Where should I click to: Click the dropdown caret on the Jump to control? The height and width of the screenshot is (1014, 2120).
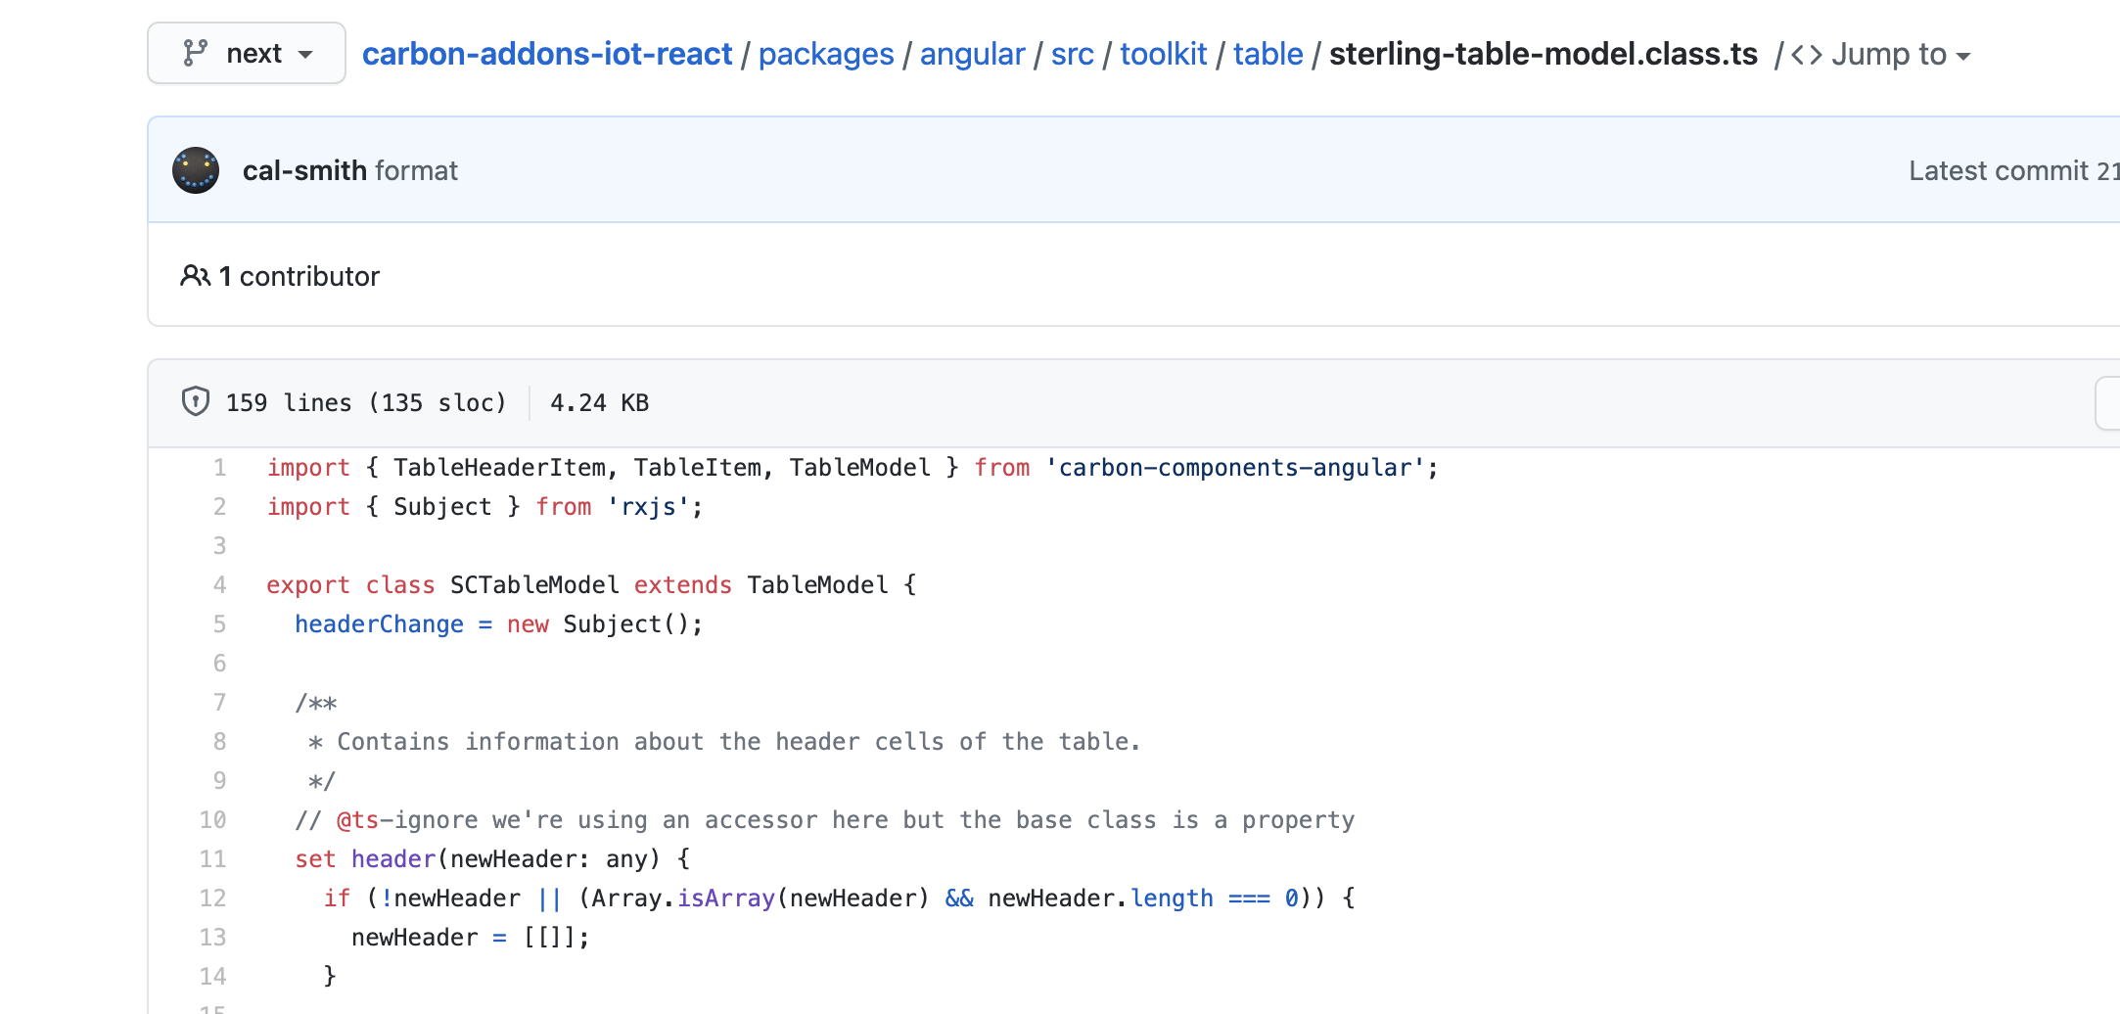[x=1965, y=56]
